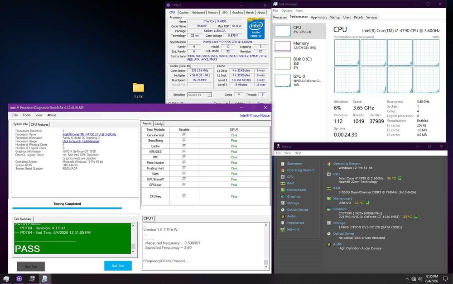Open the Help menu in Speccy
The height and width of the screenshot is (284, 453).
[x=298, y=153]
